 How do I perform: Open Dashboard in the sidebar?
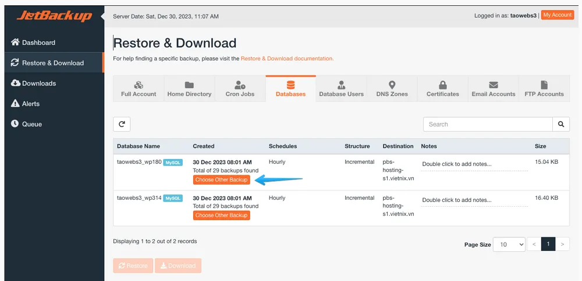(38, 42)
